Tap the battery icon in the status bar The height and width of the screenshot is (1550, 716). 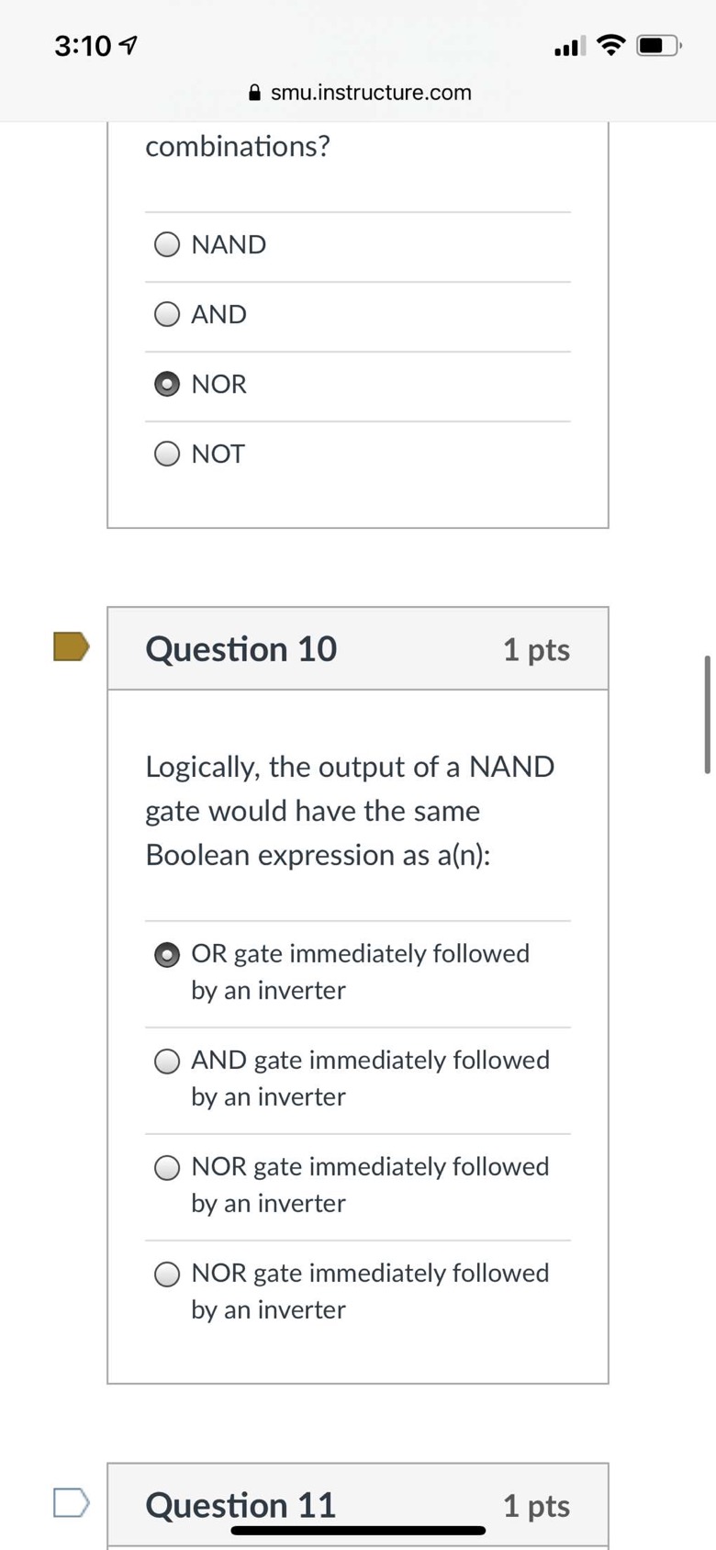pos(659,45)
